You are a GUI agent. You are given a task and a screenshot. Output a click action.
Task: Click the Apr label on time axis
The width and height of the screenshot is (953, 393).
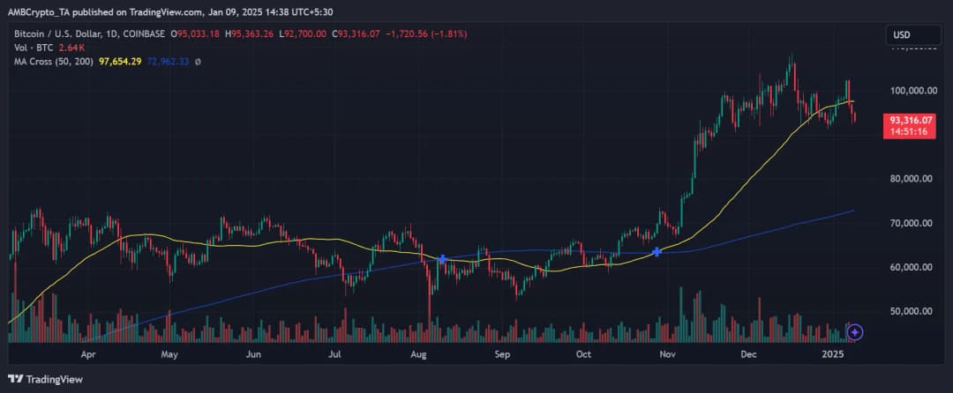pyautogui.click(x=87, y=354)
